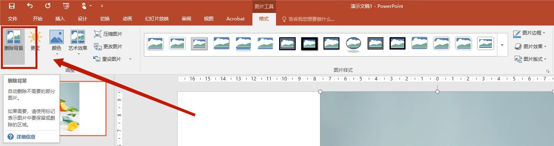Click the Save icon in quick access toolbar
The width and height of the screenshot is (554, 146).
[x=11, y=6]
